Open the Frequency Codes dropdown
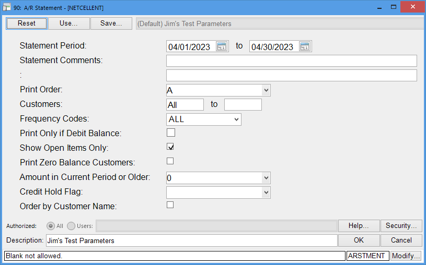The image size is (426, 265). pos(237,119)
